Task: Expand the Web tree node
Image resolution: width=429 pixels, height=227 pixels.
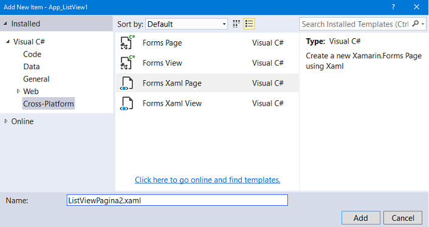Action: [x=18, y=91]
